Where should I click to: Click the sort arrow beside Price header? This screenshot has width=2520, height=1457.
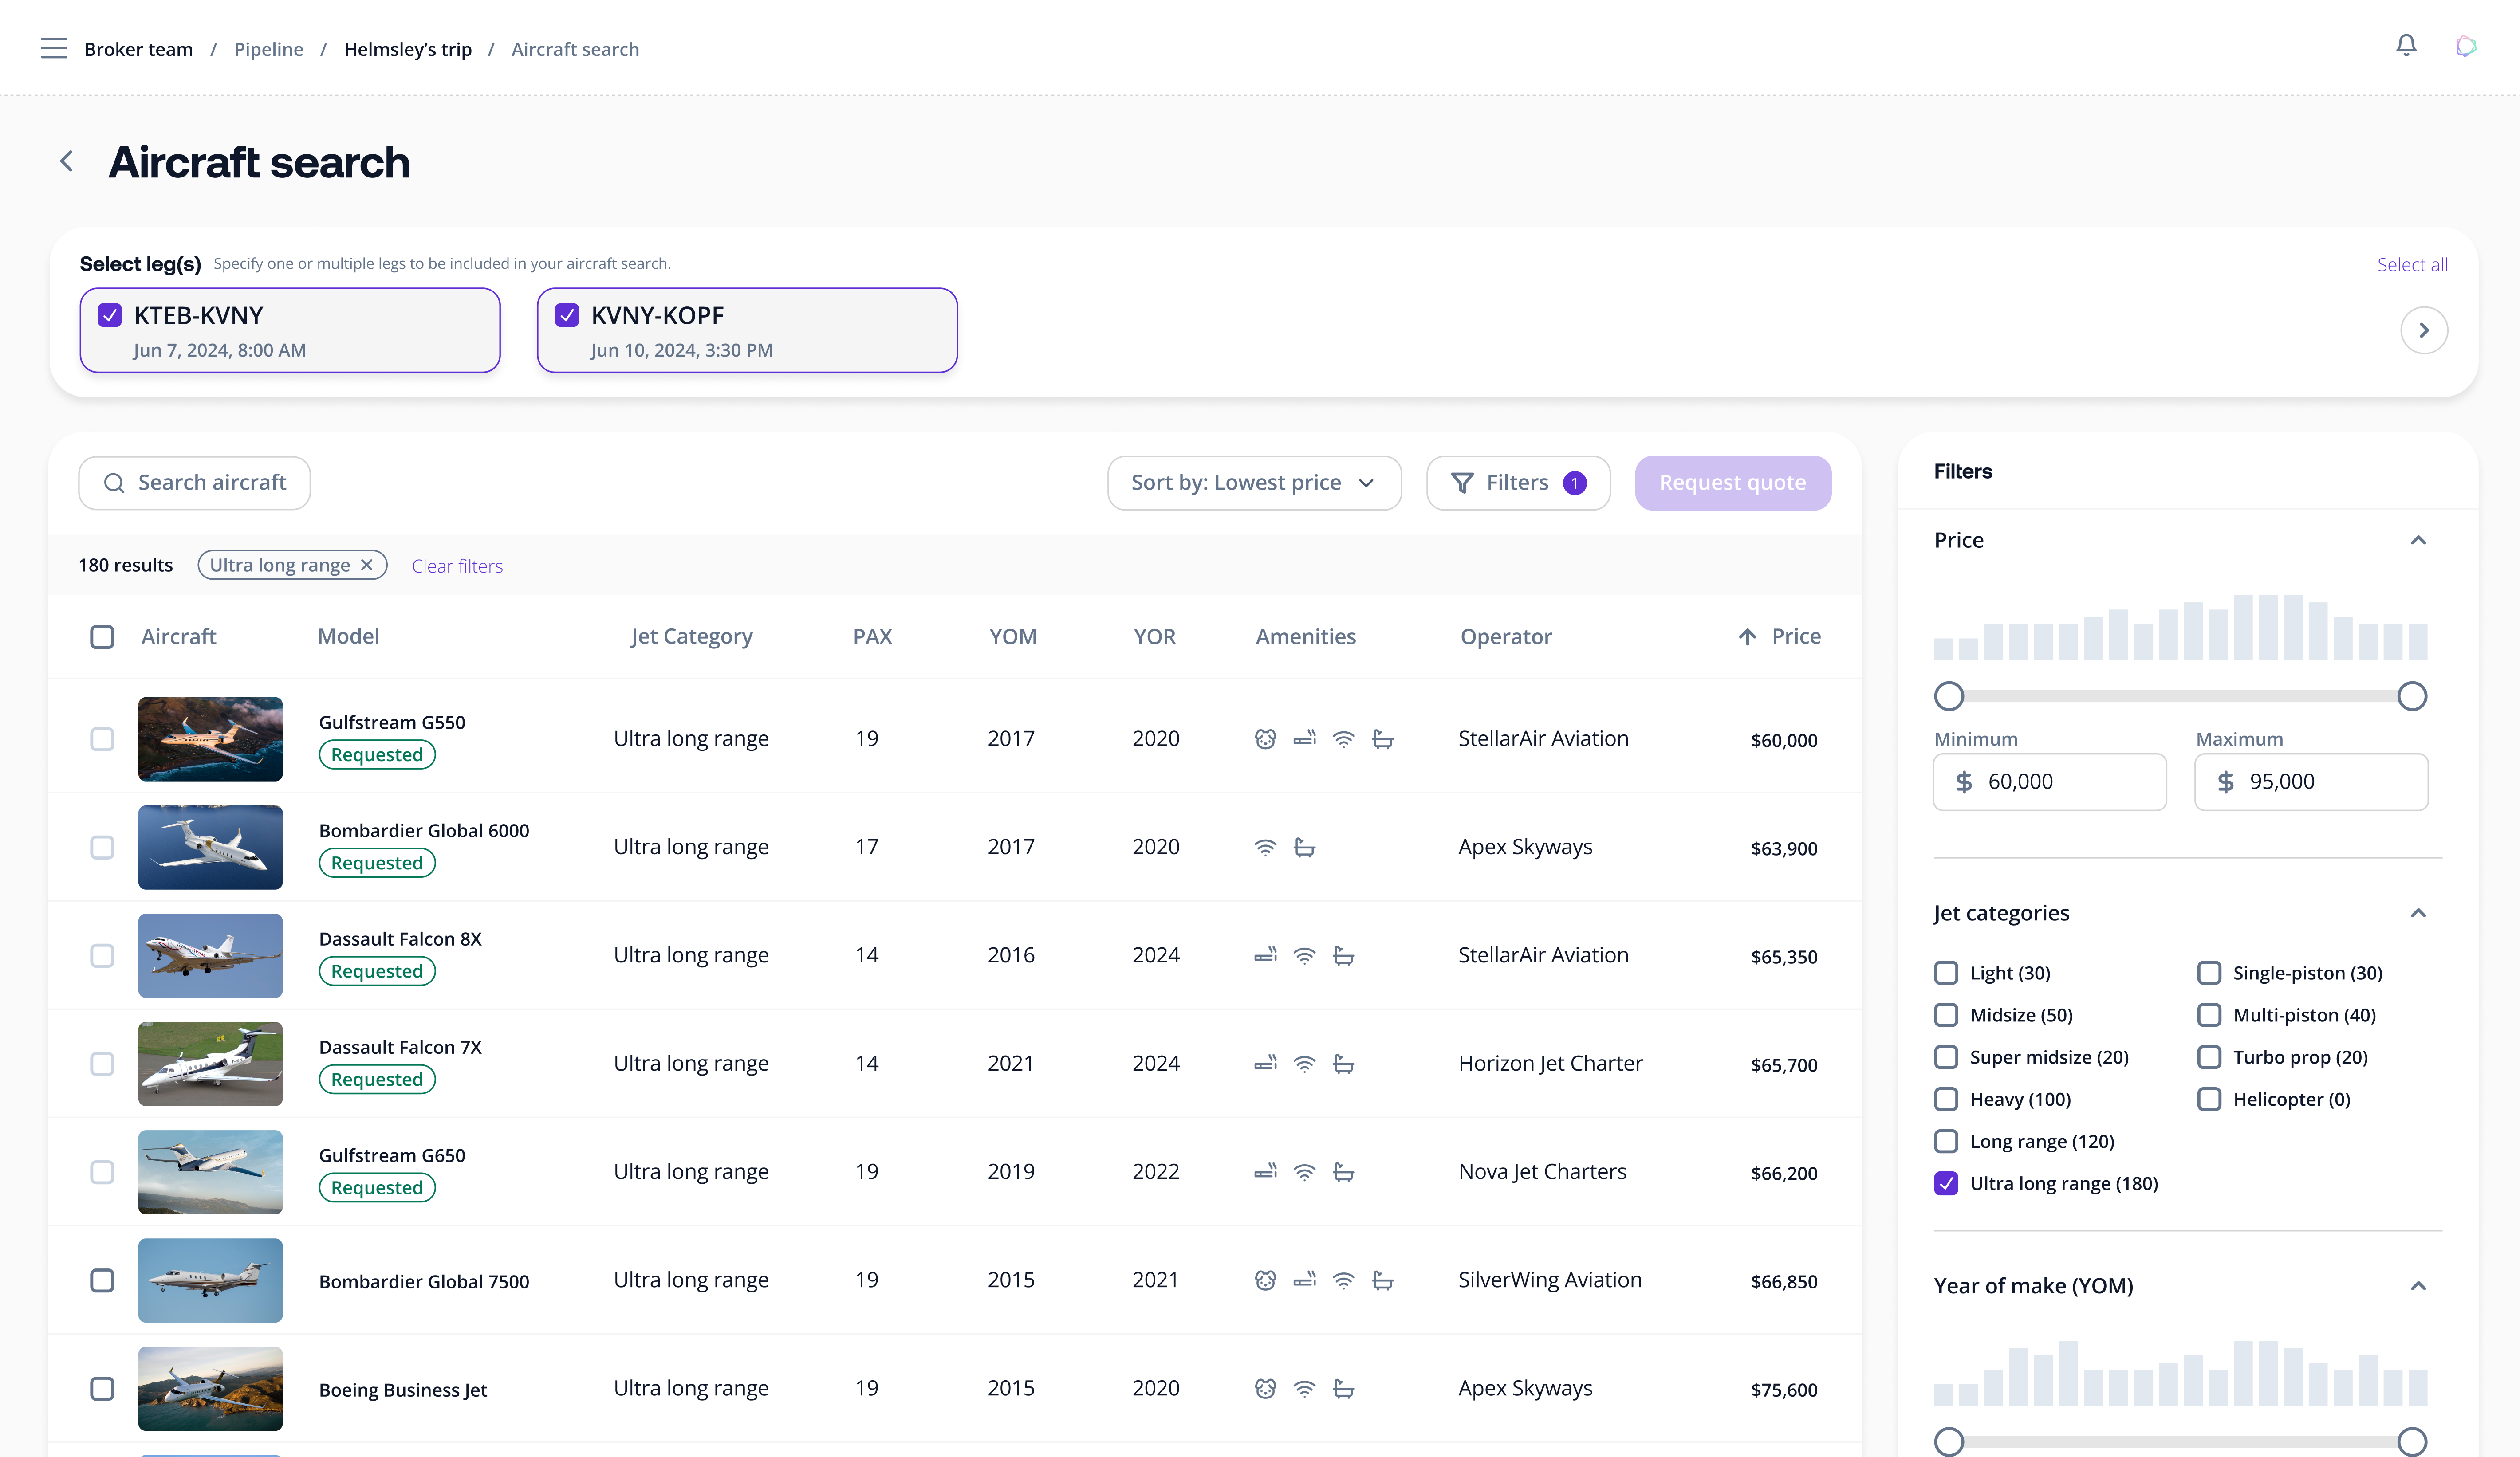(1747, 637)
